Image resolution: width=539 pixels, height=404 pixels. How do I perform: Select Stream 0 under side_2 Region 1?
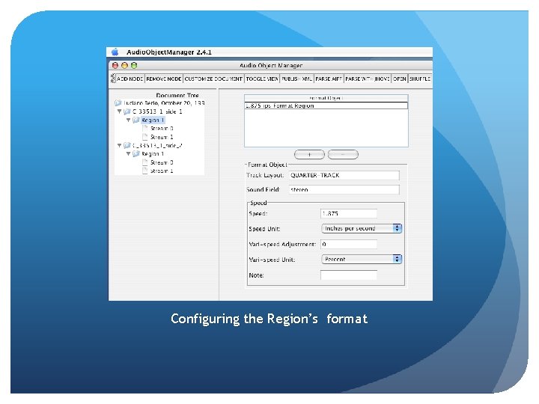click(162, 162)
